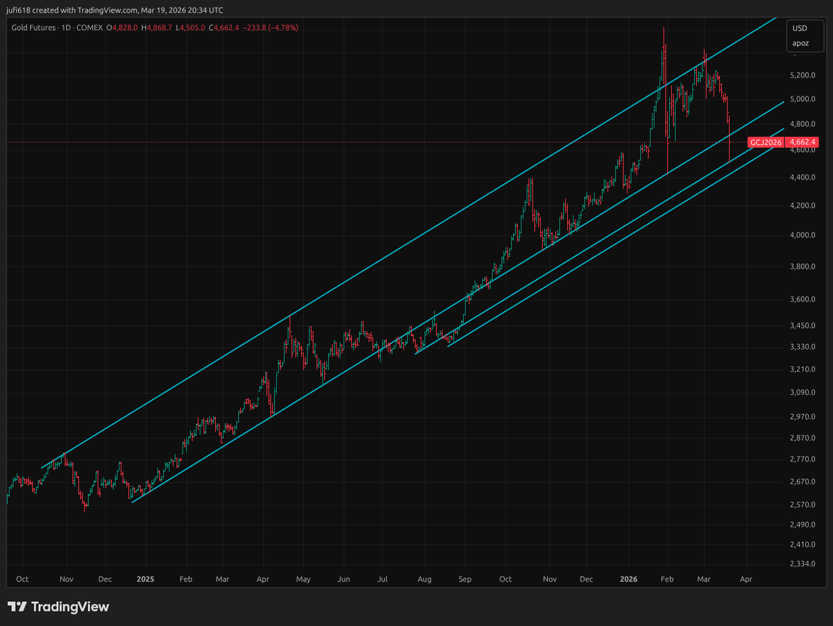The image size is (833, 626).
Task: Click the TradingView logo icon
Action: tap(17, 607)
